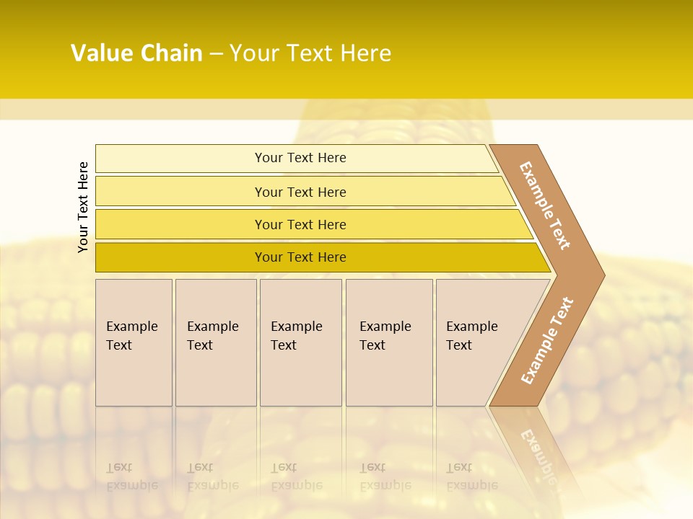
Task: Click the pale translucent strip below the header
Action: pos(346,110)
